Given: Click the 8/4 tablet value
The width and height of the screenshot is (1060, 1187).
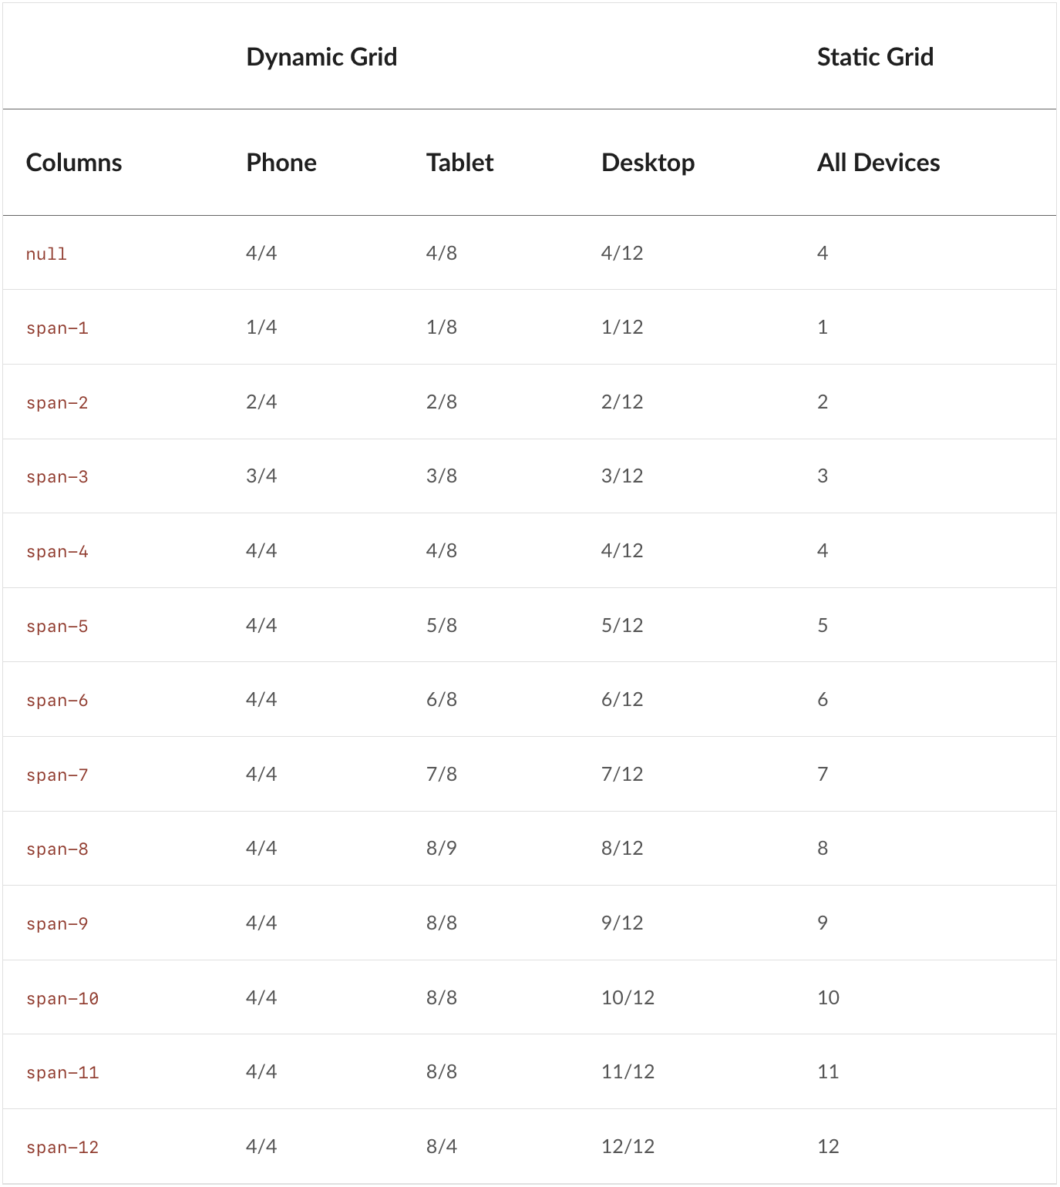Looking at the screenshot, I should pos(441,1147).
